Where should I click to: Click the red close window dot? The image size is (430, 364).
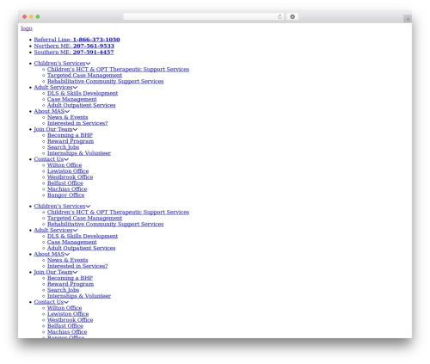tap(25, 16)
